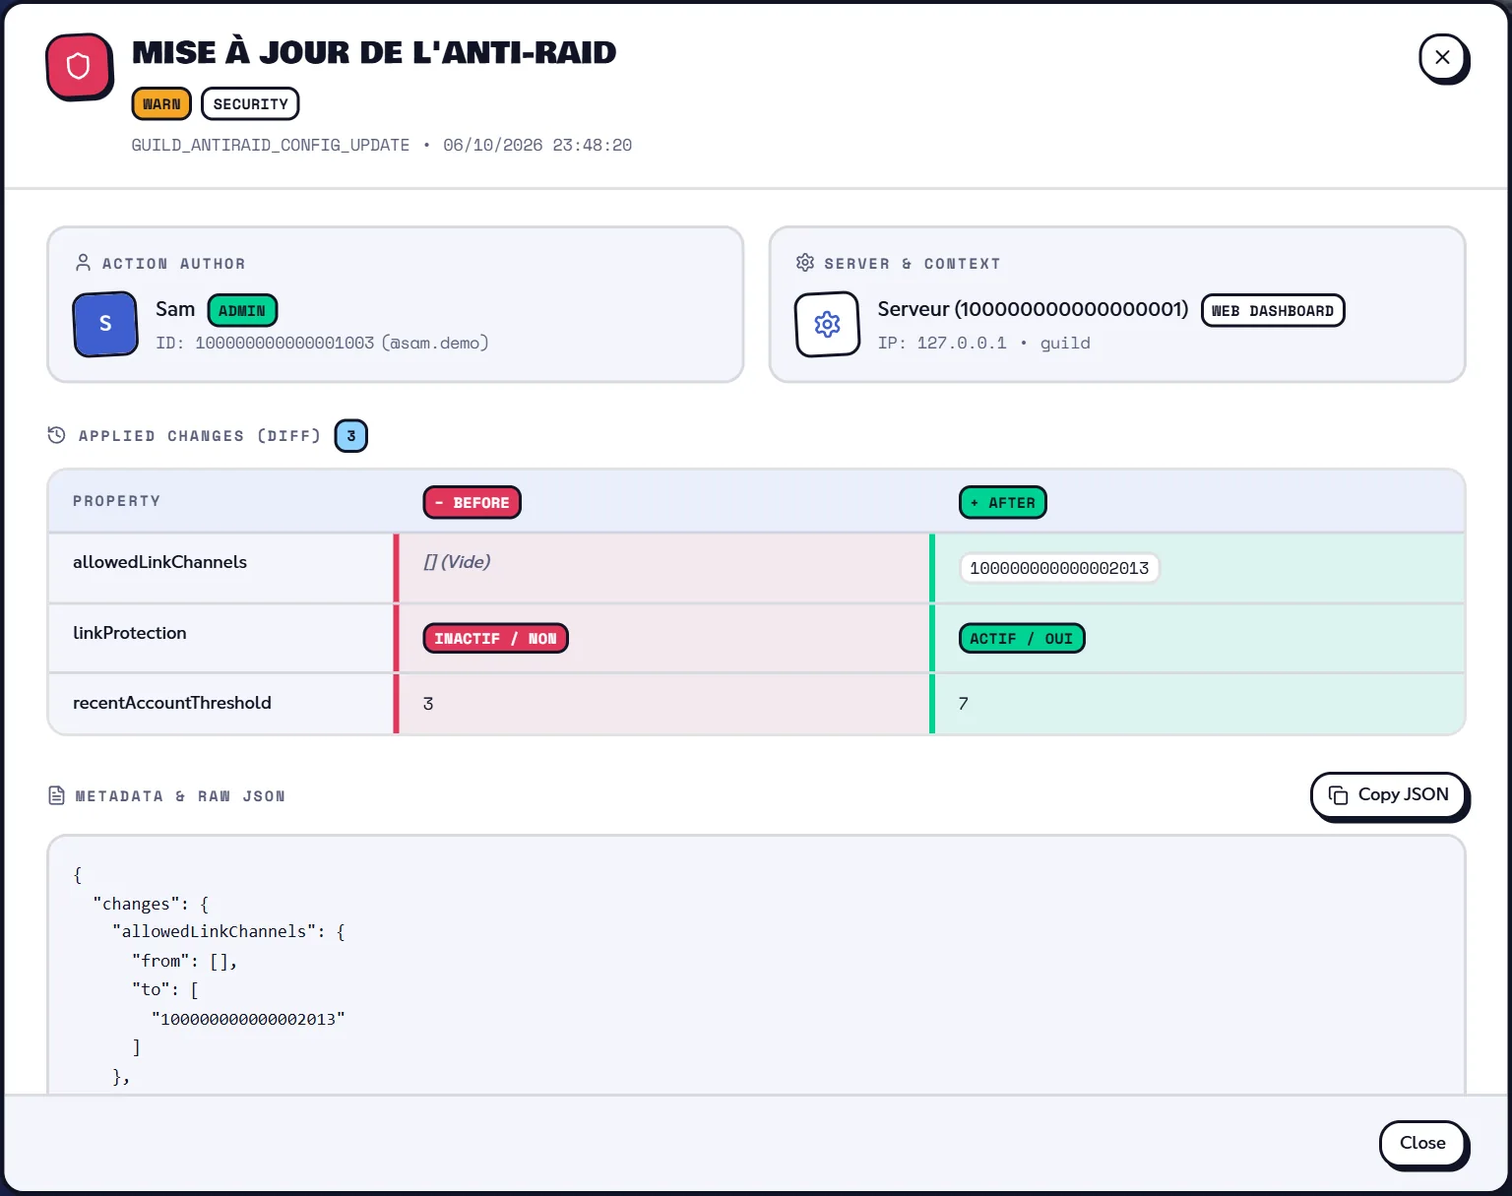This screenshot has width=1512, height=1196.
Task: Click the Close button in footer
Action: click(x=1422, y=1144)
